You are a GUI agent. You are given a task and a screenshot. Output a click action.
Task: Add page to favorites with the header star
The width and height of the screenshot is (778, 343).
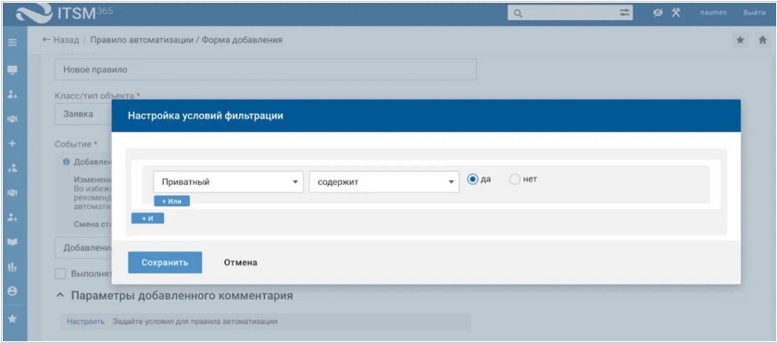[x=740, y=40]
